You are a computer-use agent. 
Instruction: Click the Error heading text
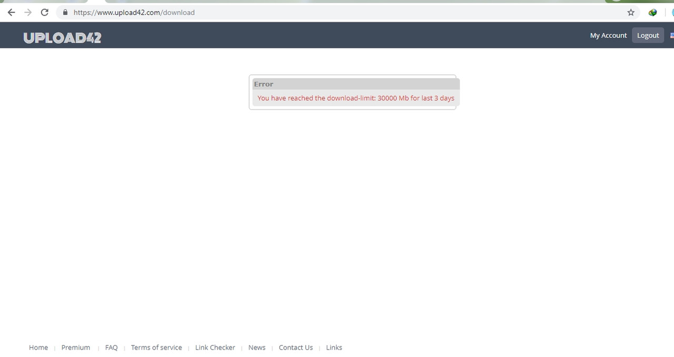pyautogui.click(x=263, y=84)
